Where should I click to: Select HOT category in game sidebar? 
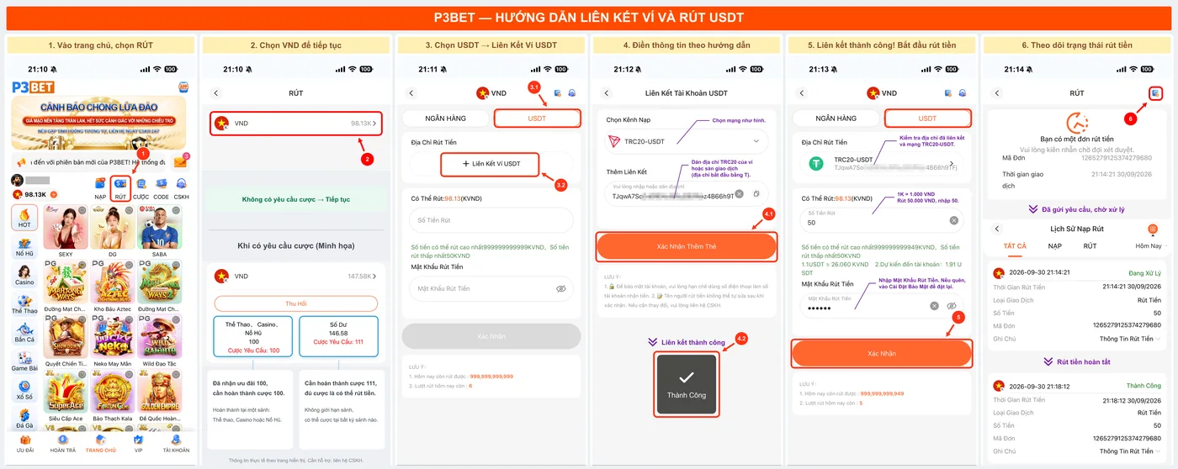[24, 218]
